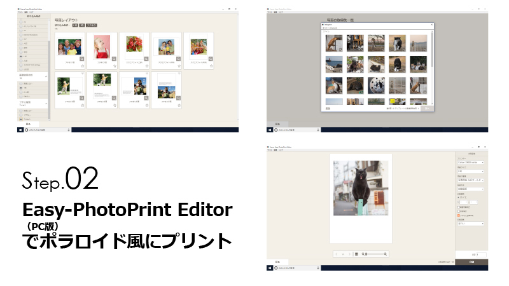The width and height of the screenshot is (509, 286).
Task: Click the zoom slider in print preview toolbar
Action: coord(374,254)
